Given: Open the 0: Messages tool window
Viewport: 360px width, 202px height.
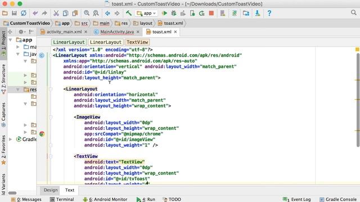Looking at the screenshot, I should 26,199.
